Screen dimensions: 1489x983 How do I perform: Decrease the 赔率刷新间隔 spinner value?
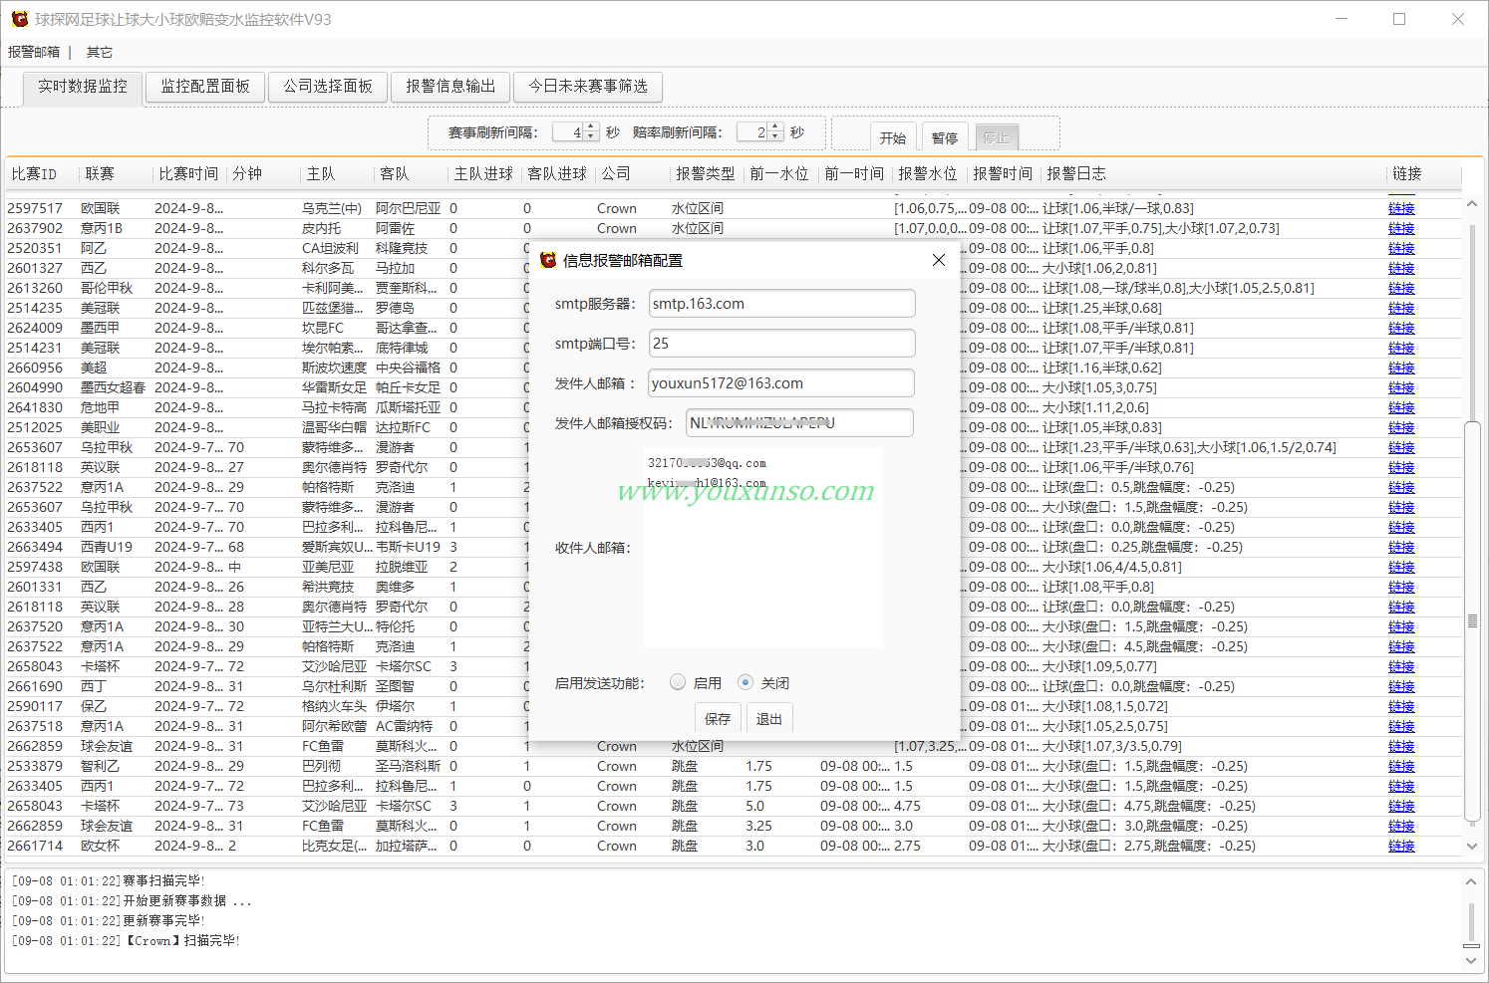click(776, 136)
